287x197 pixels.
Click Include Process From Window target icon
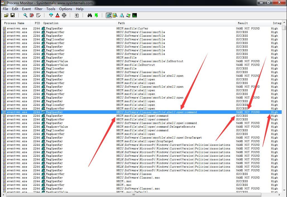click(x=64, y=15)
